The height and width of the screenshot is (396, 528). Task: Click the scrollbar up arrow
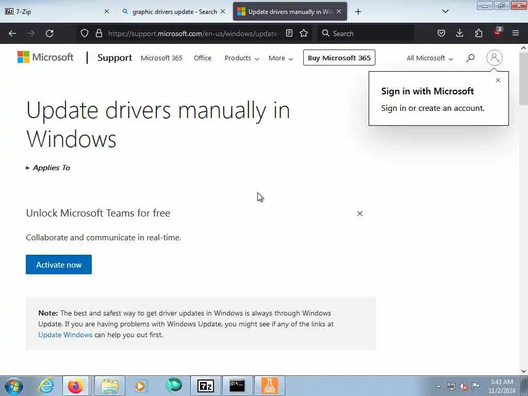click(x=523, y=48)
